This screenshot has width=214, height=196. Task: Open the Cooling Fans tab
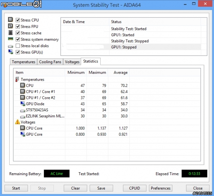50,62
